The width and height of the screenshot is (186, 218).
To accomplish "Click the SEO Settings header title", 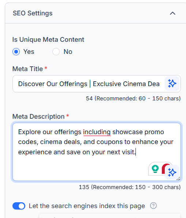I will [33, 13].
